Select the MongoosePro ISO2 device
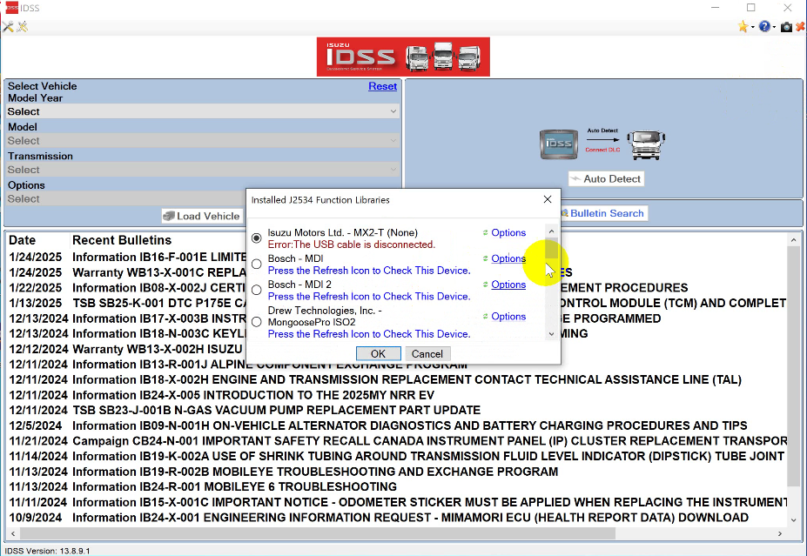Image resolution: width=807 pixels, height=556 pixels. (257, 321)
